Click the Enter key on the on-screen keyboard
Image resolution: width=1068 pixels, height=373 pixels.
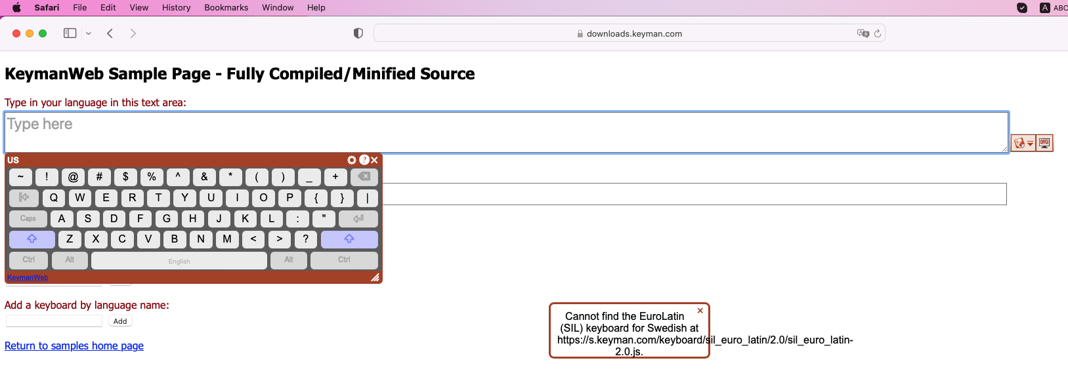tap(358, 219)
